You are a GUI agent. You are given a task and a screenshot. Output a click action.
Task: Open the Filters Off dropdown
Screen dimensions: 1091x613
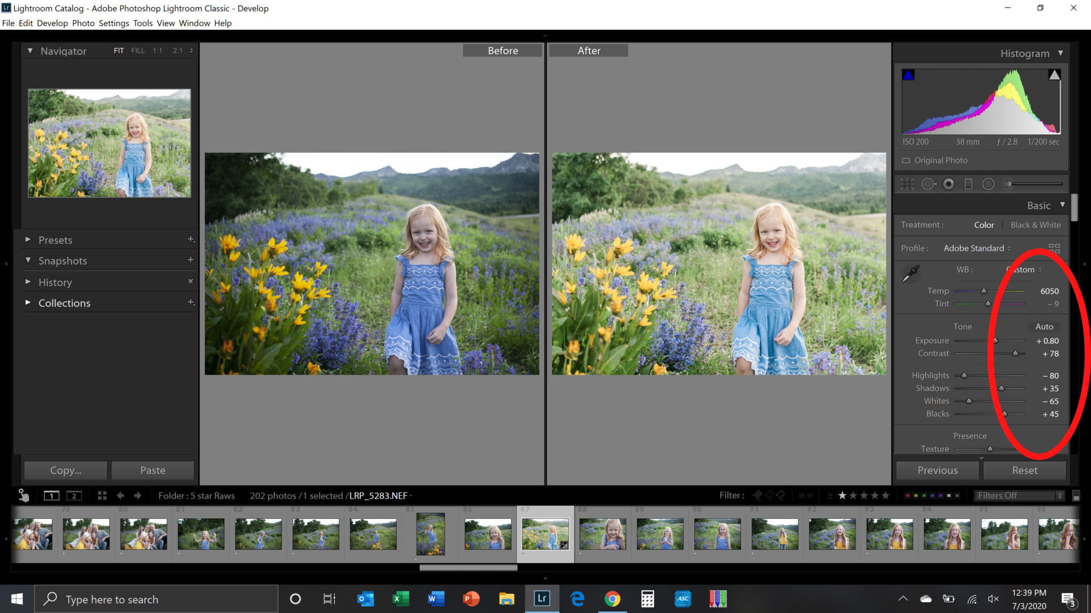pos(1019,495)
